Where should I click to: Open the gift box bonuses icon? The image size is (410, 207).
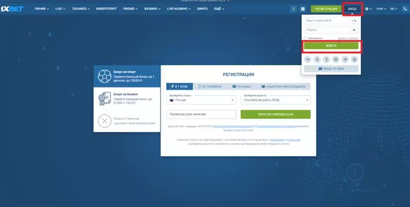(302, 9)
